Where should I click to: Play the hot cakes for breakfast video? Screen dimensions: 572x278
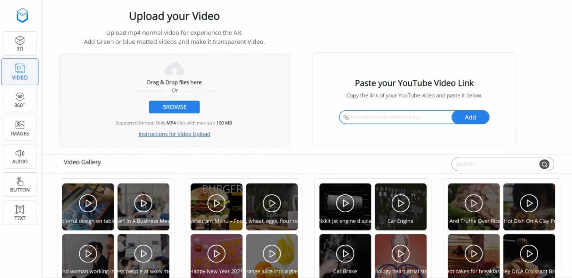[x=474, y=254]
